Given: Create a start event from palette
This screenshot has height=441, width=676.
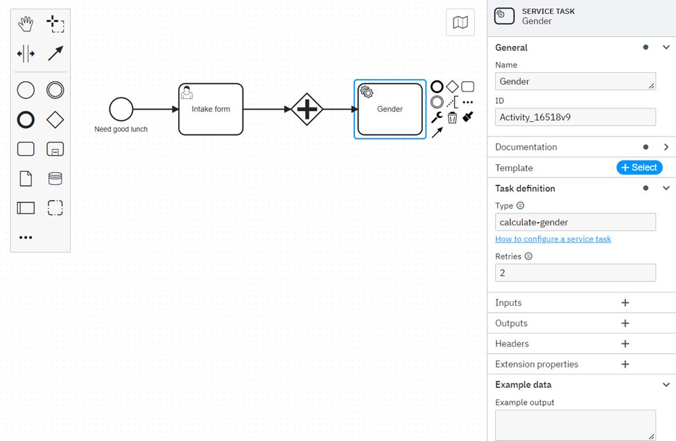Looking at the screenshot, I should coord(26,90).
